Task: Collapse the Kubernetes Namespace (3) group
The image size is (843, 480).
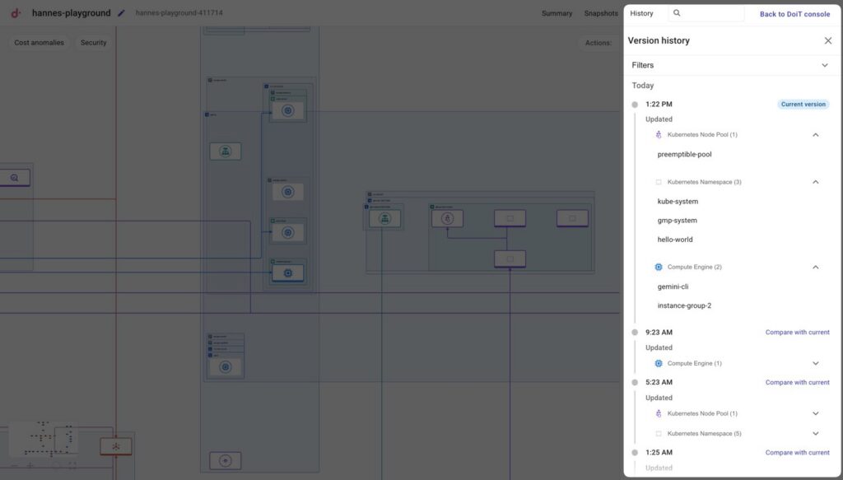Action: 815,182
